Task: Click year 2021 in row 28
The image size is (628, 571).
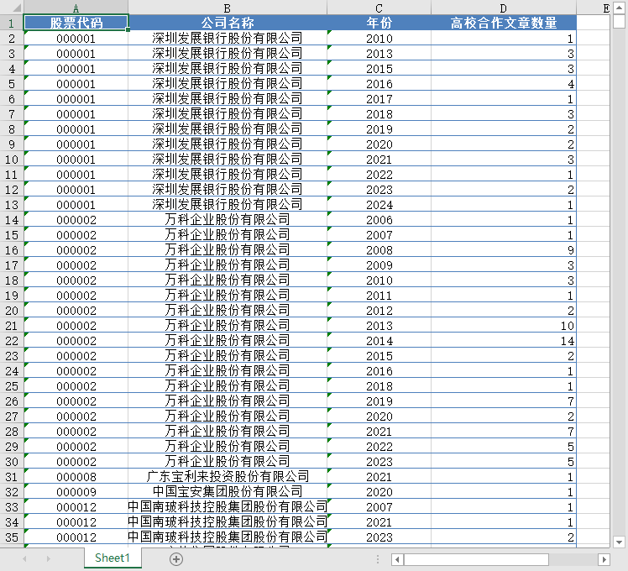Action: (x=379, y=431)
